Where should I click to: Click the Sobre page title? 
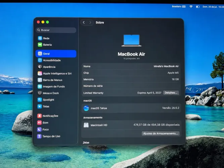(x=100, y=23)
